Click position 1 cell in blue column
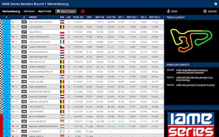The image size is (219, 137). (x=6, y=22)
